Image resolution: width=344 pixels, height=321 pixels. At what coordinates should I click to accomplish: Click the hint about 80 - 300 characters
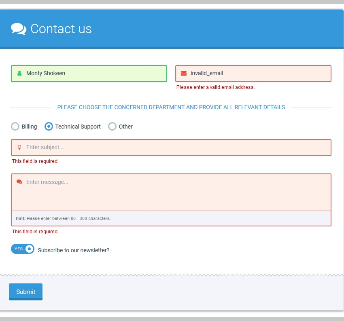[x=63, y=218]
